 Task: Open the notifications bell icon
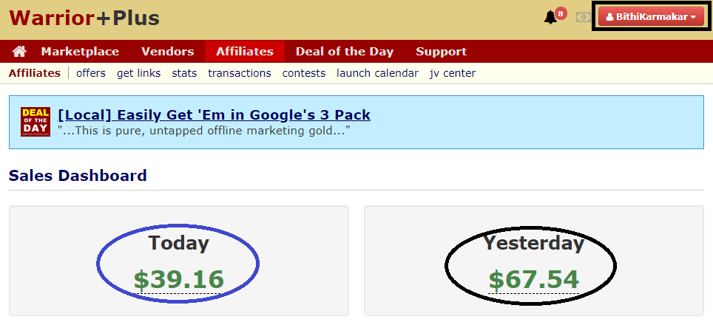tap(550, 18)
